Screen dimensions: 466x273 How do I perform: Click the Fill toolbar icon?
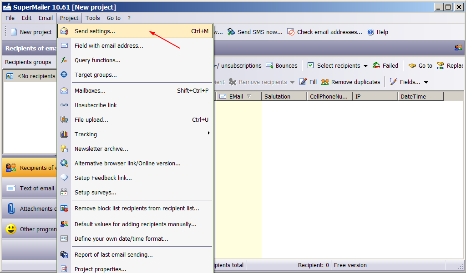303,82
